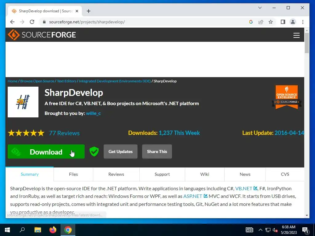This screenshot has height=236, width=315.
Task: Click the Text Editors breadcrumb link
Action: click(x=66, y=81)
